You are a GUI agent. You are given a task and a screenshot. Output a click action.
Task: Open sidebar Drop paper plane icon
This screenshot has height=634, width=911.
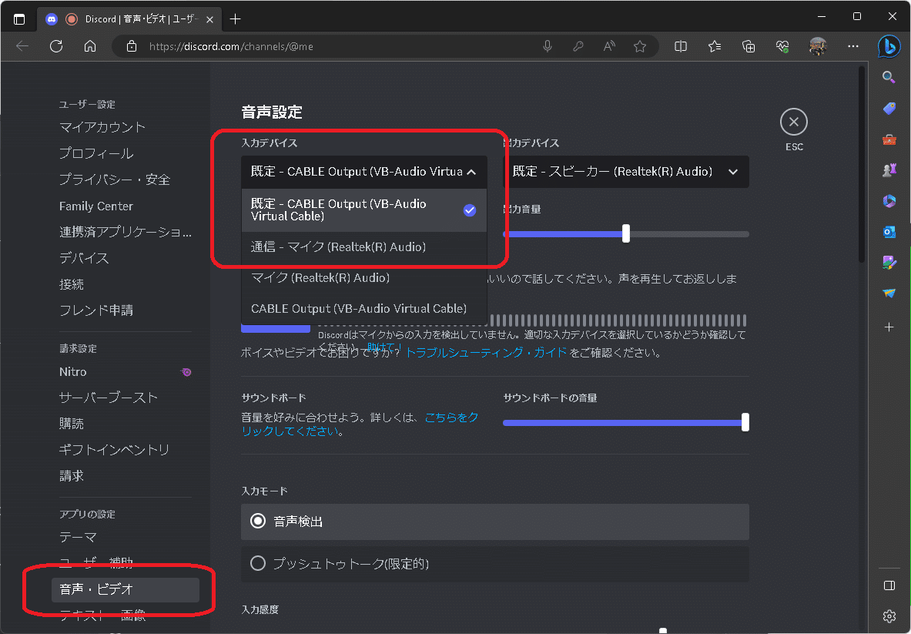(x=889, y=294)
